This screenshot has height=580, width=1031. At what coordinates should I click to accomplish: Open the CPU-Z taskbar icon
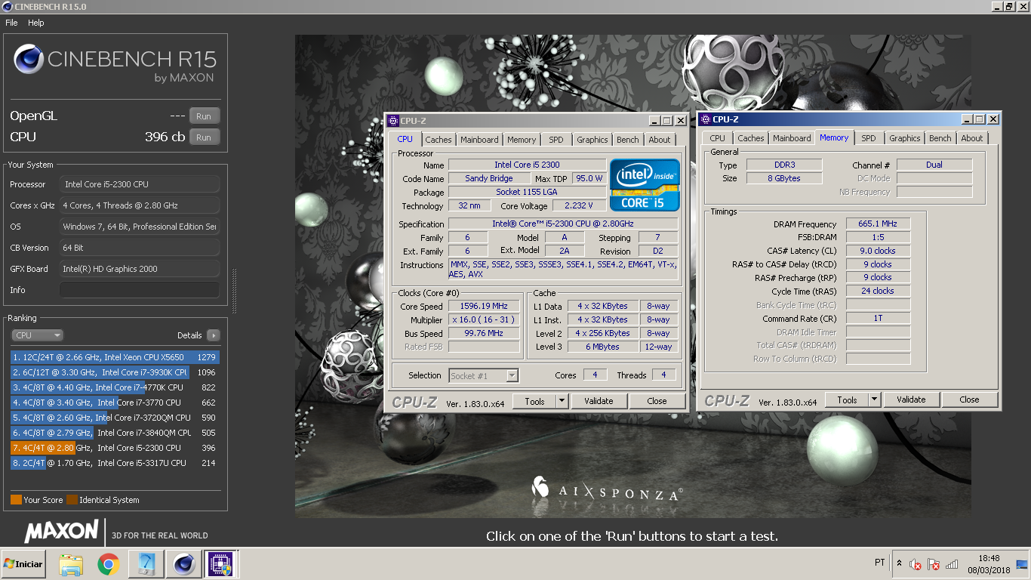coord(222,564)
